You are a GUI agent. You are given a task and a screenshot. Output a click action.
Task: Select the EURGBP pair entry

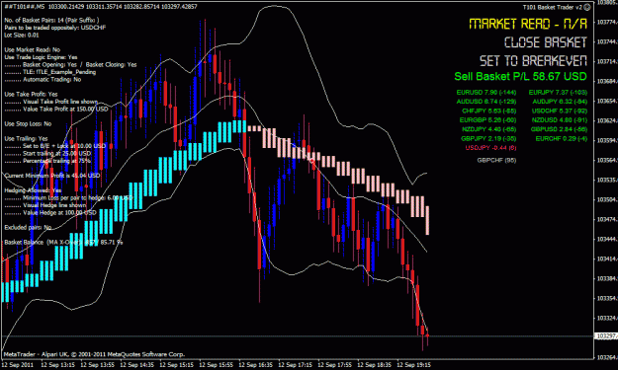487,120
